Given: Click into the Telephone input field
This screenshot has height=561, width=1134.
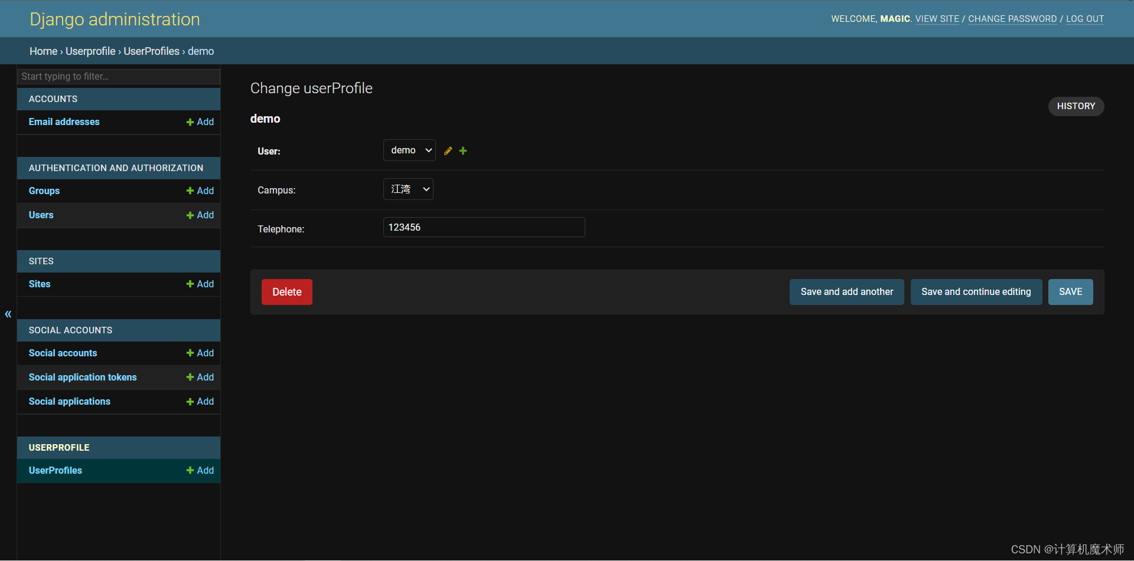Looking at the screenshot, I should 484,227.
